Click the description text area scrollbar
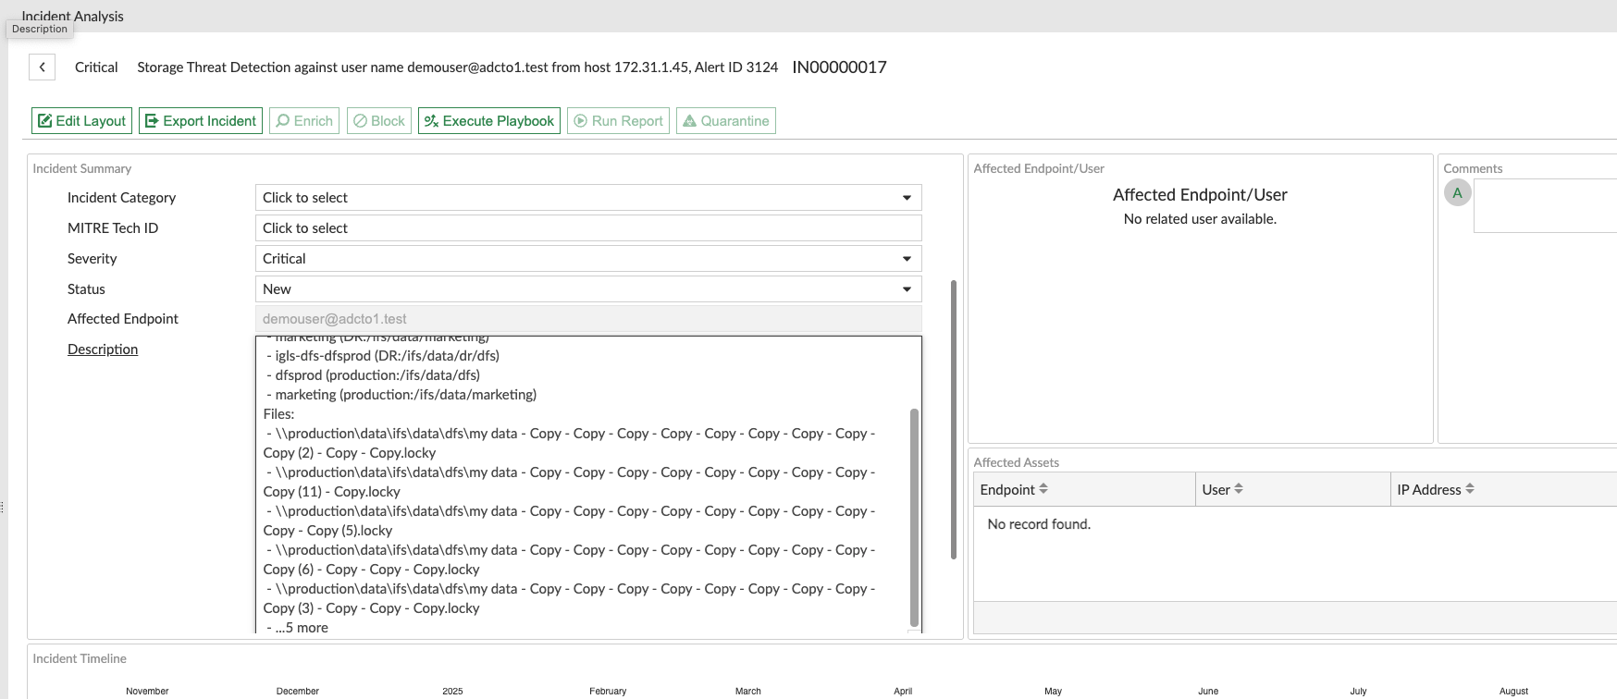Image resolution: width=1617 pixels, height=699 pixels. (915, 518)
